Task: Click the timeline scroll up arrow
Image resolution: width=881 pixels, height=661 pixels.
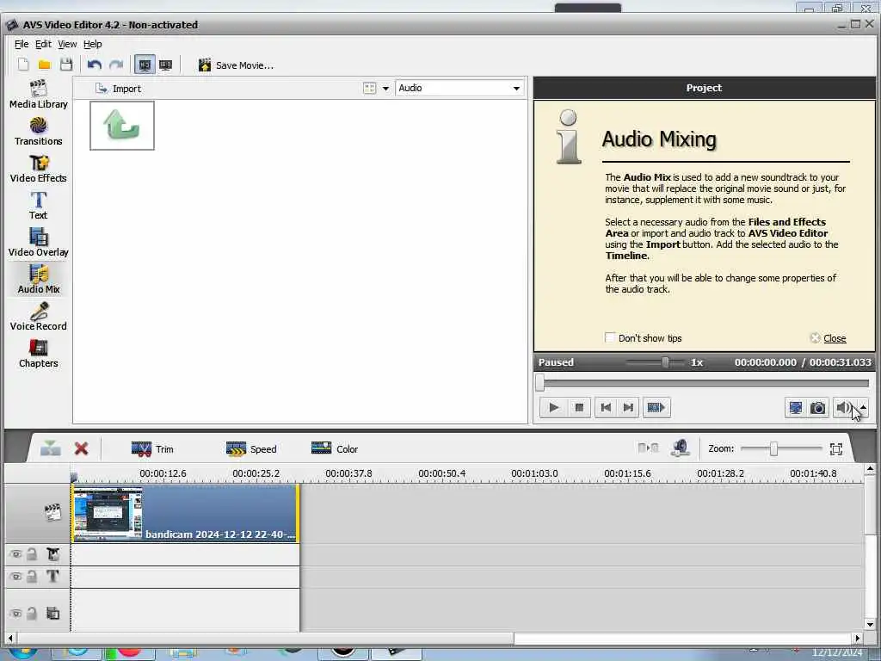Action: pos(870,469)
